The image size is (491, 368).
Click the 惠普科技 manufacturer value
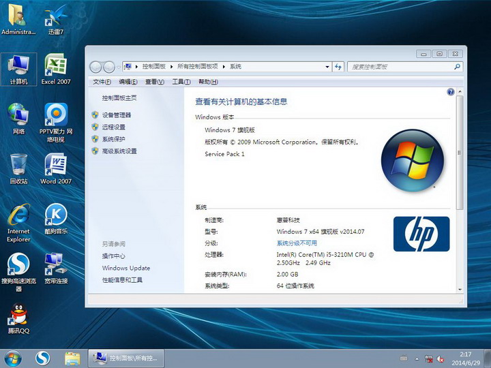288,220
